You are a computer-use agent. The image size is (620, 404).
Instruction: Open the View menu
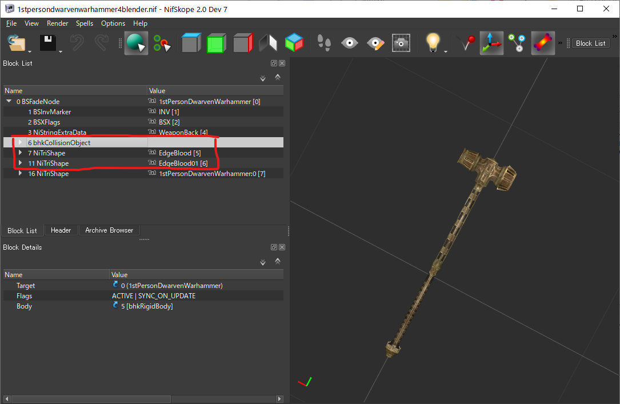tap(31, 23)
